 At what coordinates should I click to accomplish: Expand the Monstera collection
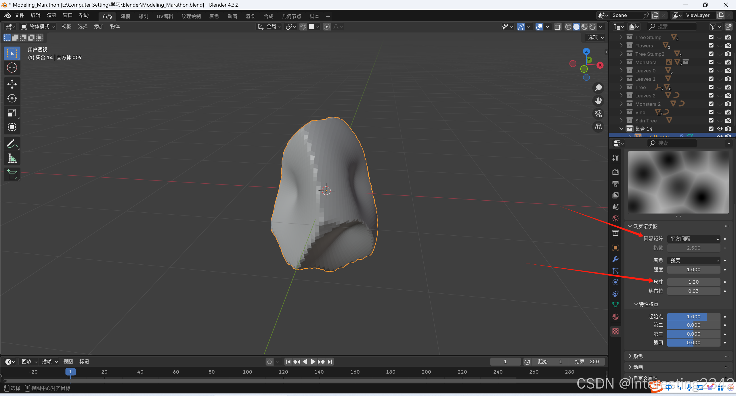pos(621,62)
